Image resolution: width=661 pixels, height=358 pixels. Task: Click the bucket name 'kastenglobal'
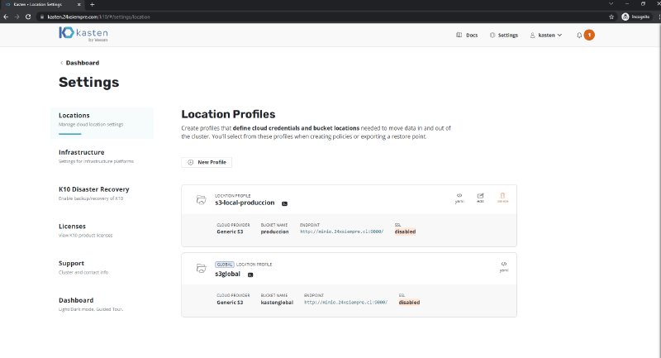tap(277, 303)
